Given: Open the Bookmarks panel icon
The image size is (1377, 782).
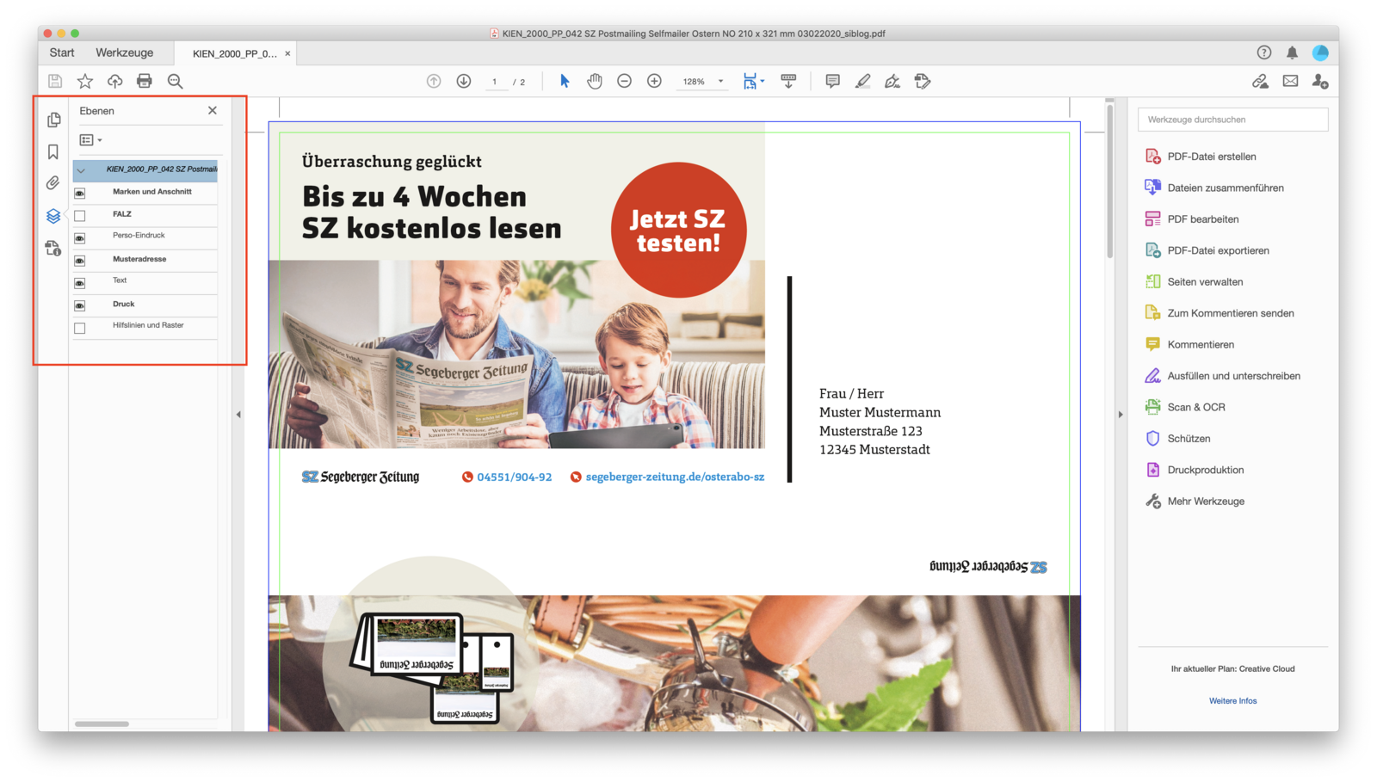Looking at the screenshot, I should click(53, 152).
